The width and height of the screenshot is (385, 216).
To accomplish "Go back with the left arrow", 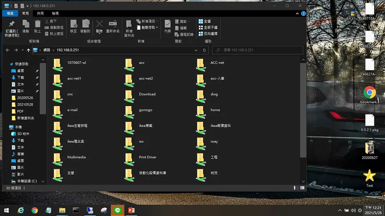I will point(8,50).
